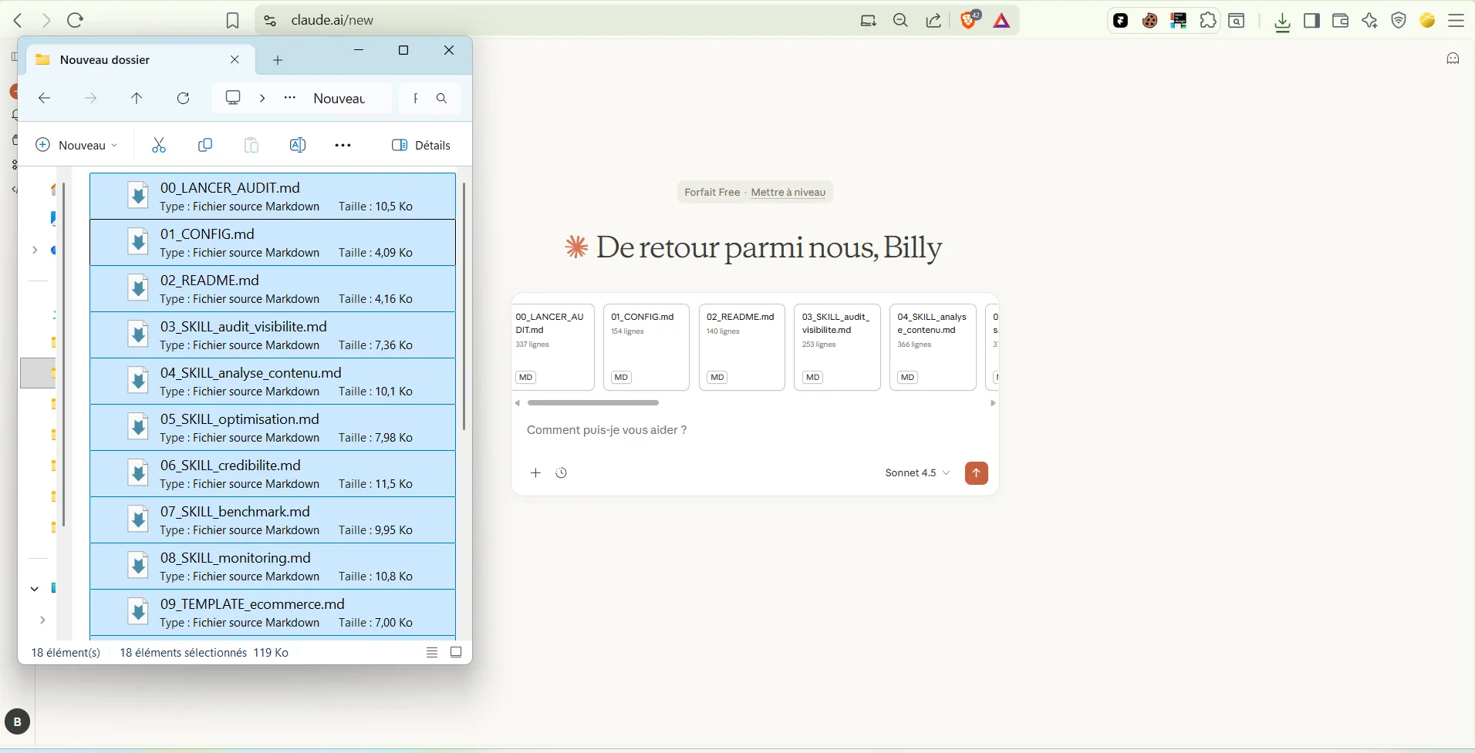Select the 01_CONFIG.md file row

[272, 243]
